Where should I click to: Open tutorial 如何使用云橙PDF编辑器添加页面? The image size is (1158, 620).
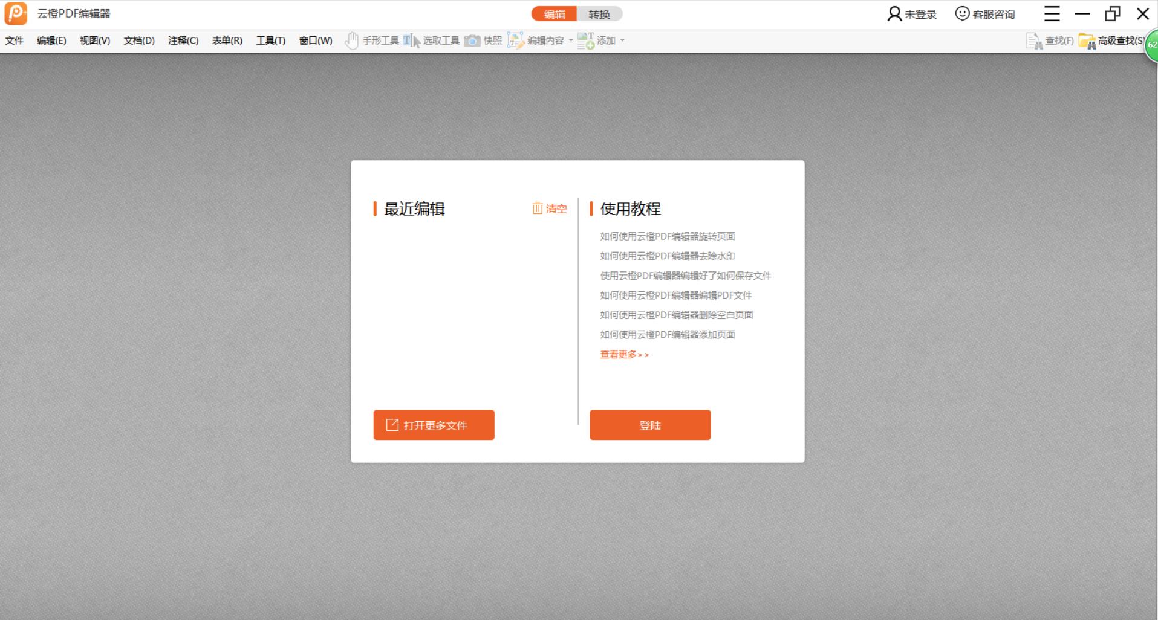point(668,335)
